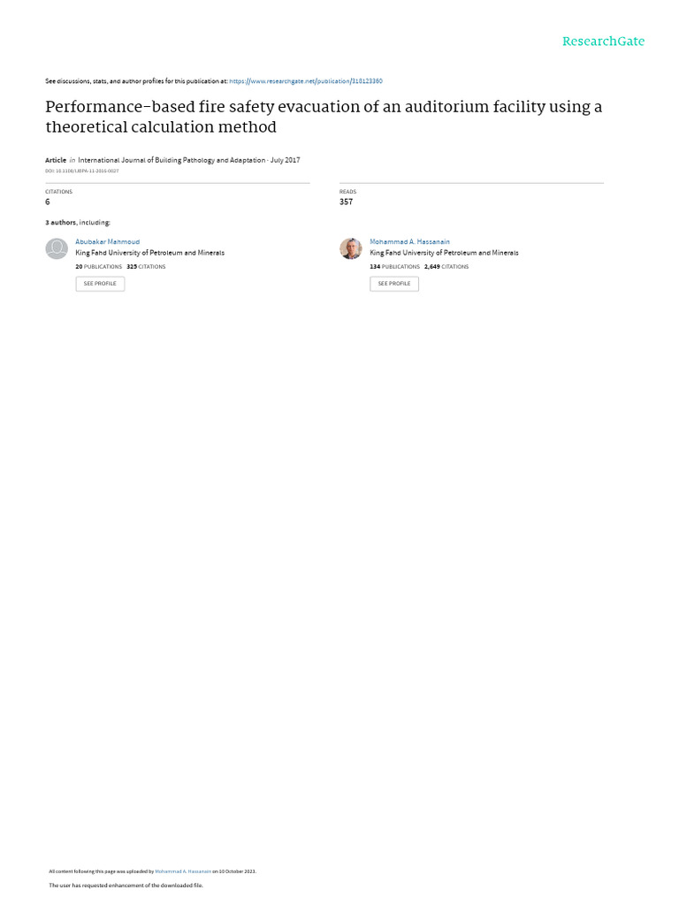Click the ResearchGate logo

pyautogui.click(x=603, y=42)
